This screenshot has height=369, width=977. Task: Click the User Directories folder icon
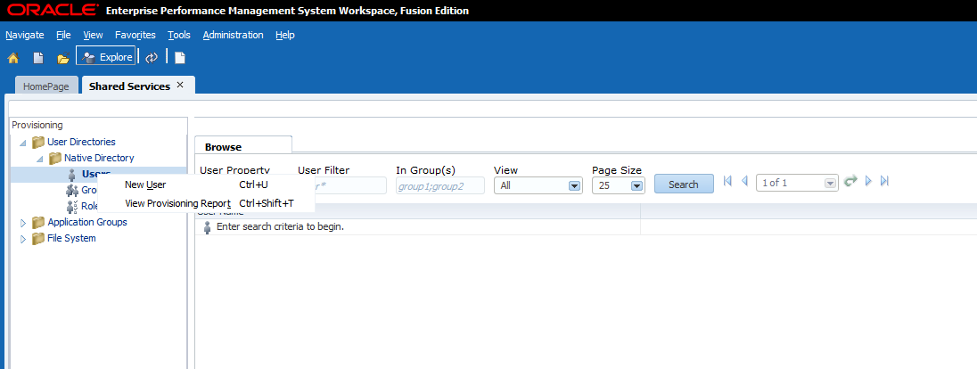click(38, 142)
